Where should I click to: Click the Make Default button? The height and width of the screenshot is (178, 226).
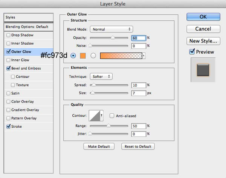click(99, 146)
